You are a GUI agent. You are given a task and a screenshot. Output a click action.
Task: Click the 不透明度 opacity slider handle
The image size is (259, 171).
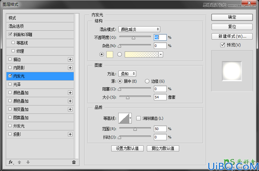(133, 38)
